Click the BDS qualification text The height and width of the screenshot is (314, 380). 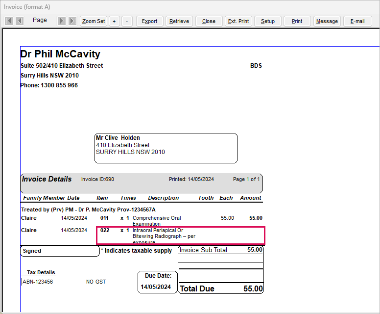[x=256, y=66]
